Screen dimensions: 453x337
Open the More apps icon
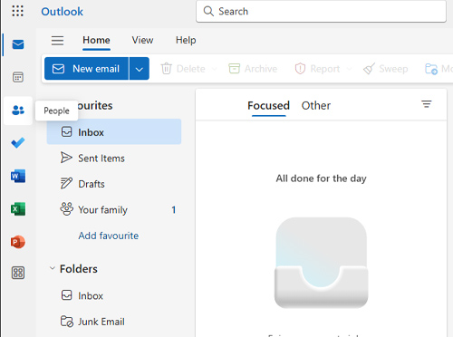coord(18,273)
